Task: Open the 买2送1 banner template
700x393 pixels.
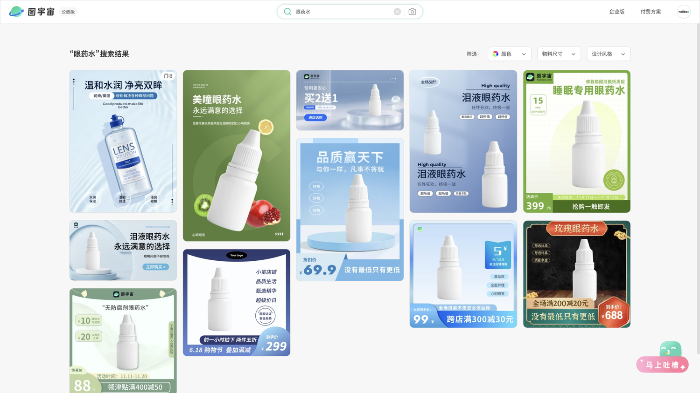Action: point(350,100)
